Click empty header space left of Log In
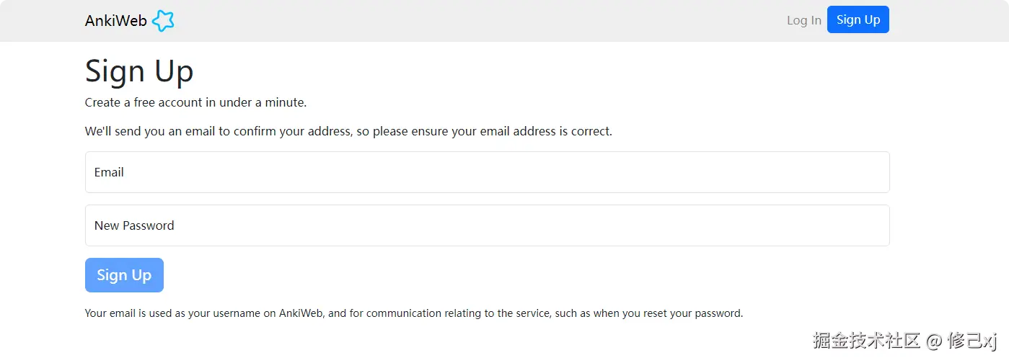Viewport: 1009px width, 363px height. pyautogui.click(x=505, y=20)
